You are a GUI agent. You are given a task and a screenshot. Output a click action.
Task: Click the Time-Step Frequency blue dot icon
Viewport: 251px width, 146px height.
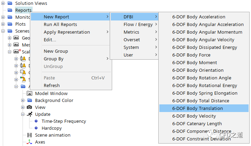[36, 121]
